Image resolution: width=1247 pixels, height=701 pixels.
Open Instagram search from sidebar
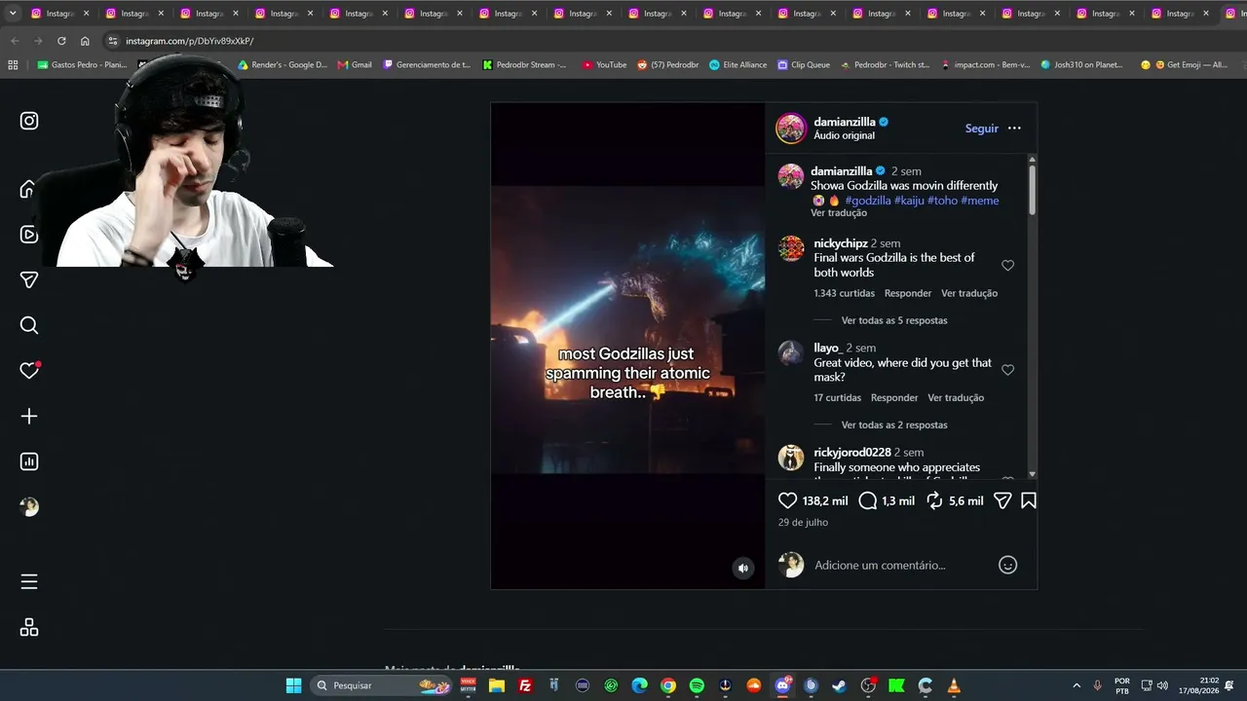(x=29, y=325)
